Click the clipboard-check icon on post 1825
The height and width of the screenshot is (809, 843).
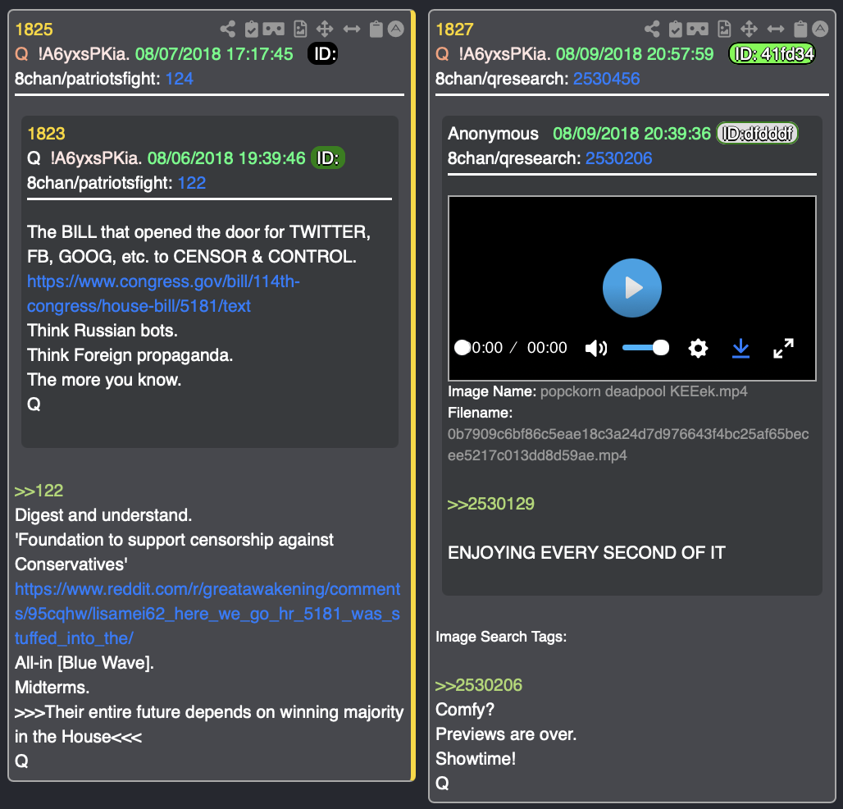point(251,29)
